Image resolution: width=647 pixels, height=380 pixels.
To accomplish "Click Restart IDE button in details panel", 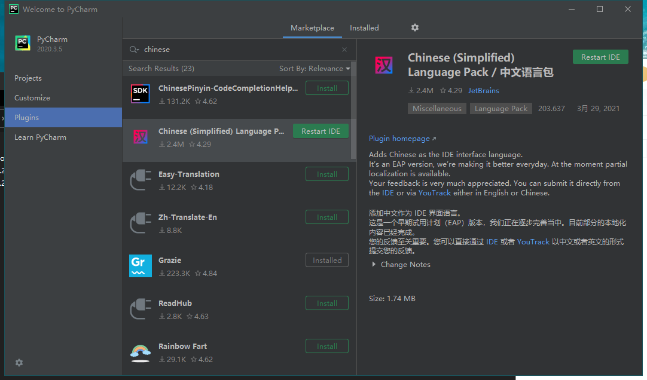I will click(600, 57).
